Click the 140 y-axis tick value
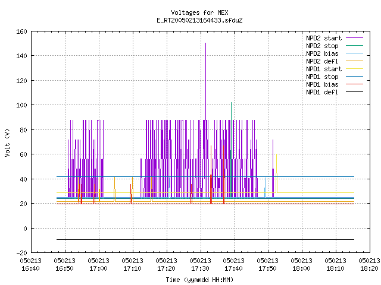 21,56
